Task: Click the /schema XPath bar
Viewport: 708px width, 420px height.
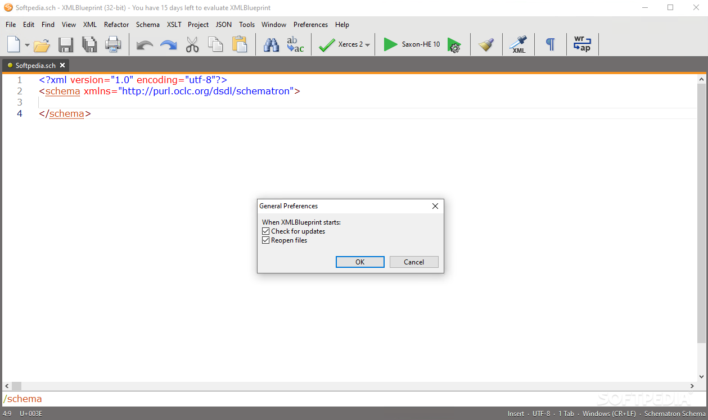Action: tap(354, 399)
